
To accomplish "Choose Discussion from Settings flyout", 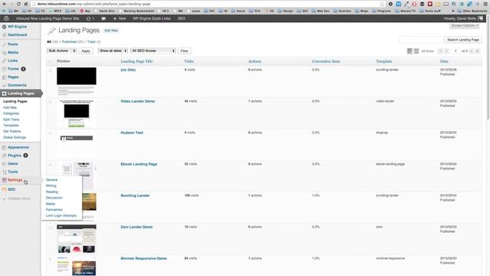I will tap(54, 198).
